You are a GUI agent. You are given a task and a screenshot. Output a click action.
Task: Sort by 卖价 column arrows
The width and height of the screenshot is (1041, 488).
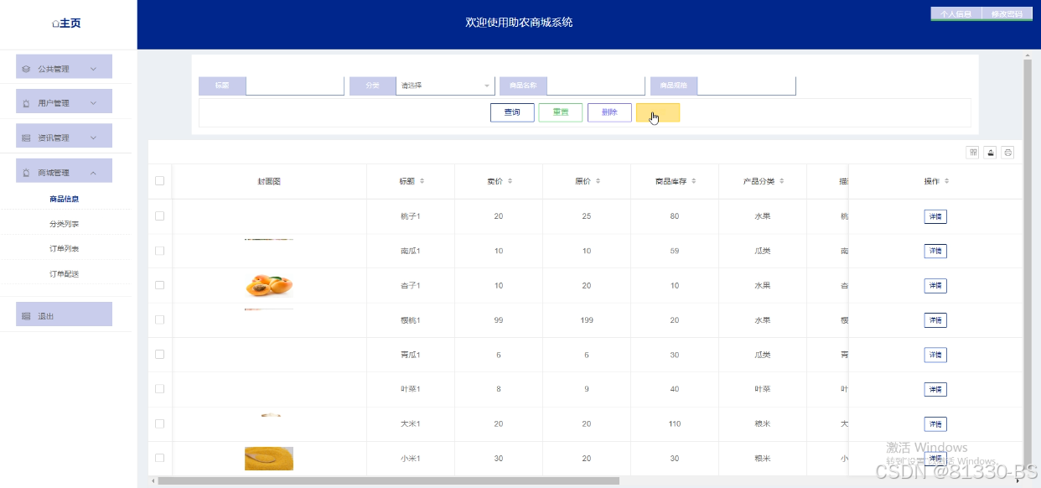(x=510, y=181)
